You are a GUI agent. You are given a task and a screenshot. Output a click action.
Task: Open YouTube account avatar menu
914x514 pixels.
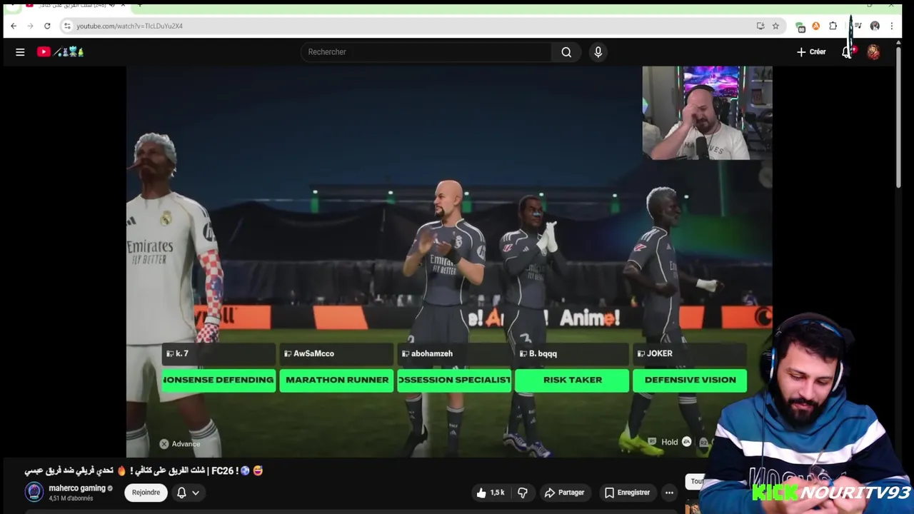click(873, 52)
